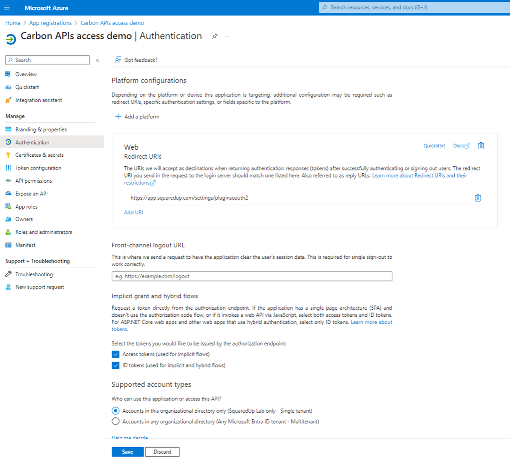The width and height of the screenshot is (510, 458).
Task: Add a new platform
Action: click(x=136, y=116)
